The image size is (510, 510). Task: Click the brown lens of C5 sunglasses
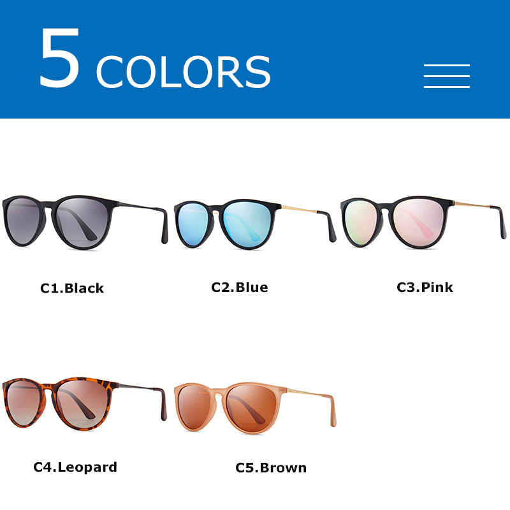(x=251, y=407)
